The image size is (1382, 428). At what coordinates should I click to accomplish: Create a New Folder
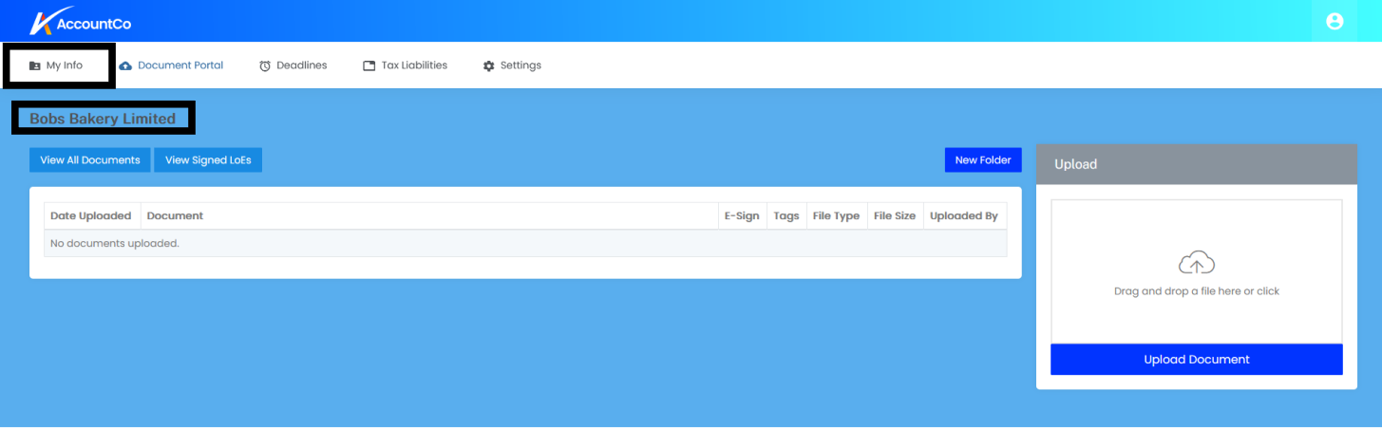983,160
